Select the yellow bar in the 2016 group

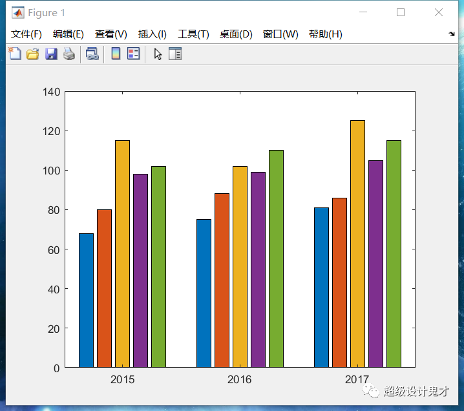point(240,267)
